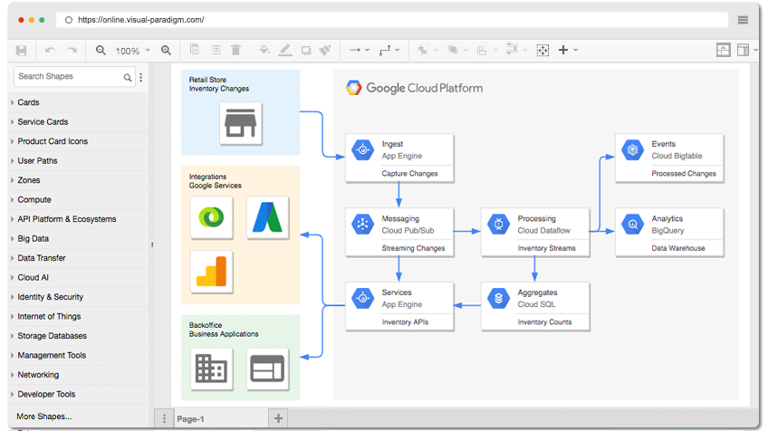Toggle the outline panel icon
This screenshot has width=768, height=431.
[723, 50]
